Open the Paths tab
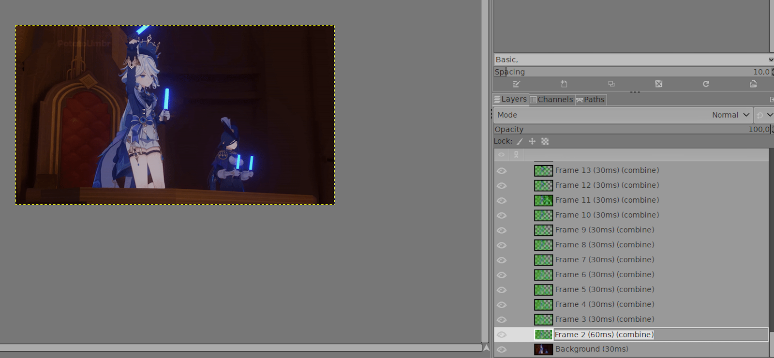The image size is (774, 358). (x=590, y=99)
